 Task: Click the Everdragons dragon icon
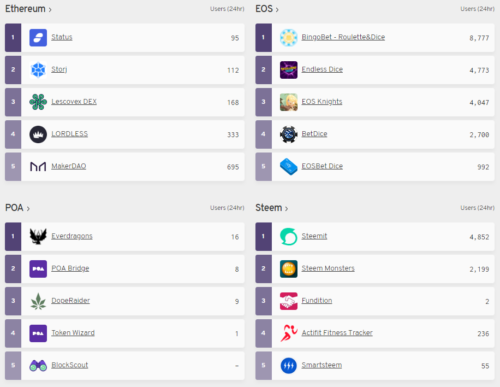tap(37, 236)
